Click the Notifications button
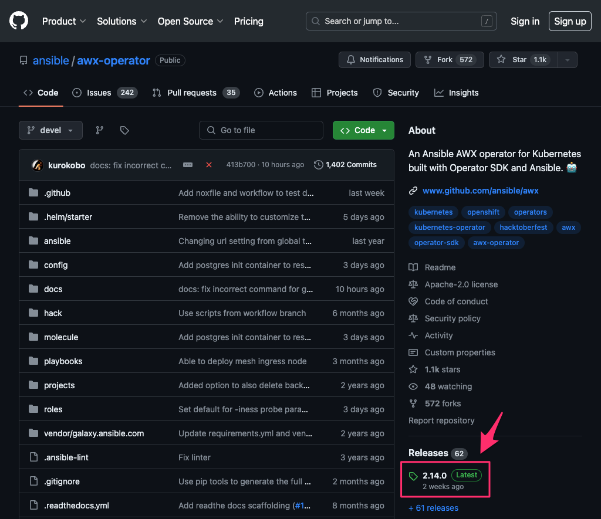 coord(374,60)
